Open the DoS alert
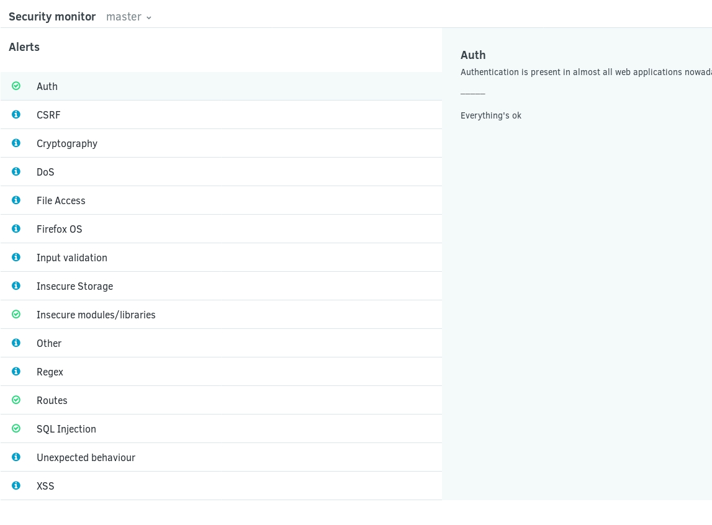The width and height of the screenshot is (712, 525). [221, 172]
